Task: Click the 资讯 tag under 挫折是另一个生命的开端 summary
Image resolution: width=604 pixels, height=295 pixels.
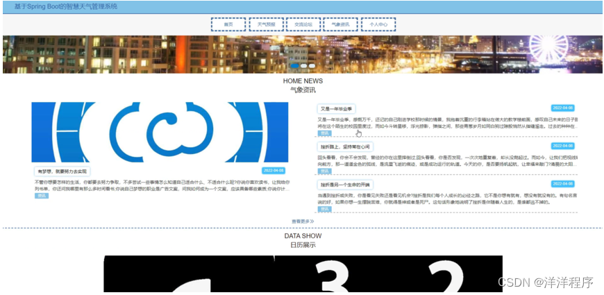Action: 324,209
